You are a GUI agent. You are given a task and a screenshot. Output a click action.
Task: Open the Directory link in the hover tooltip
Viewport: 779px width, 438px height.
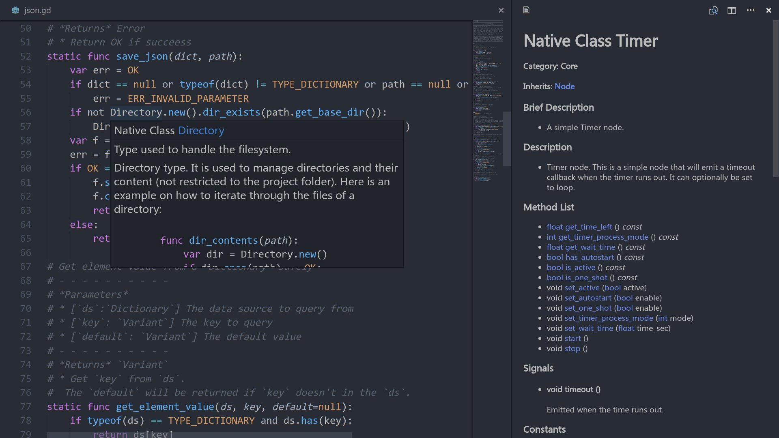pos(201,131)
